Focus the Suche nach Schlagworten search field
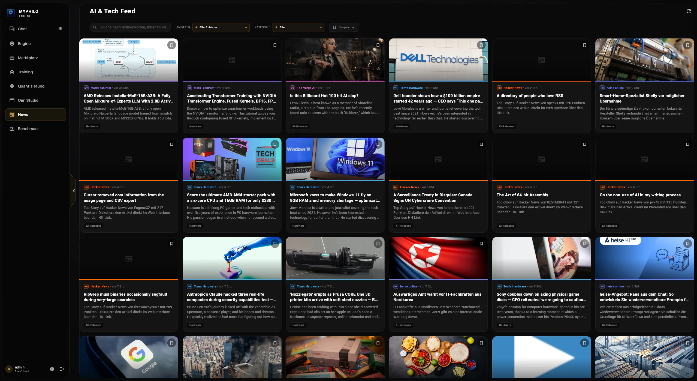Screen dimensions: 697x381 [131, 27]
